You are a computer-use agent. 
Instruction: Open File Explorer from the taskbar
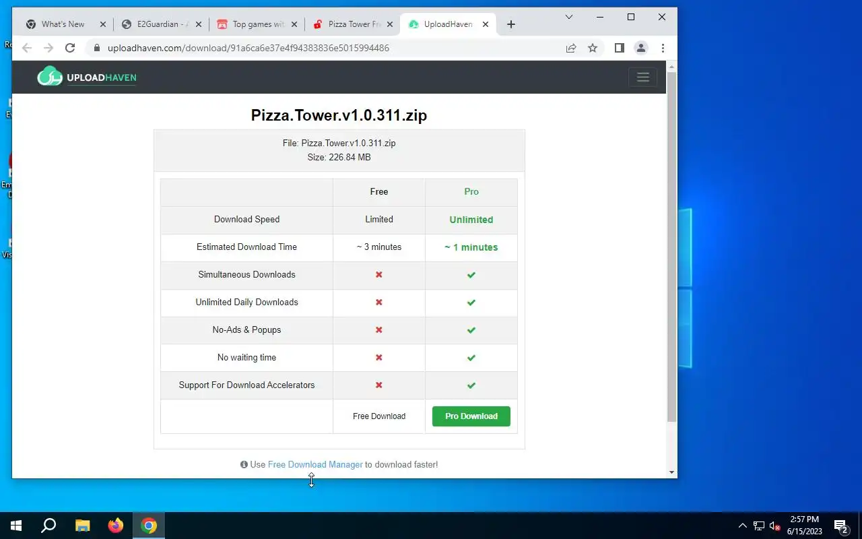(x=82, y=526)
